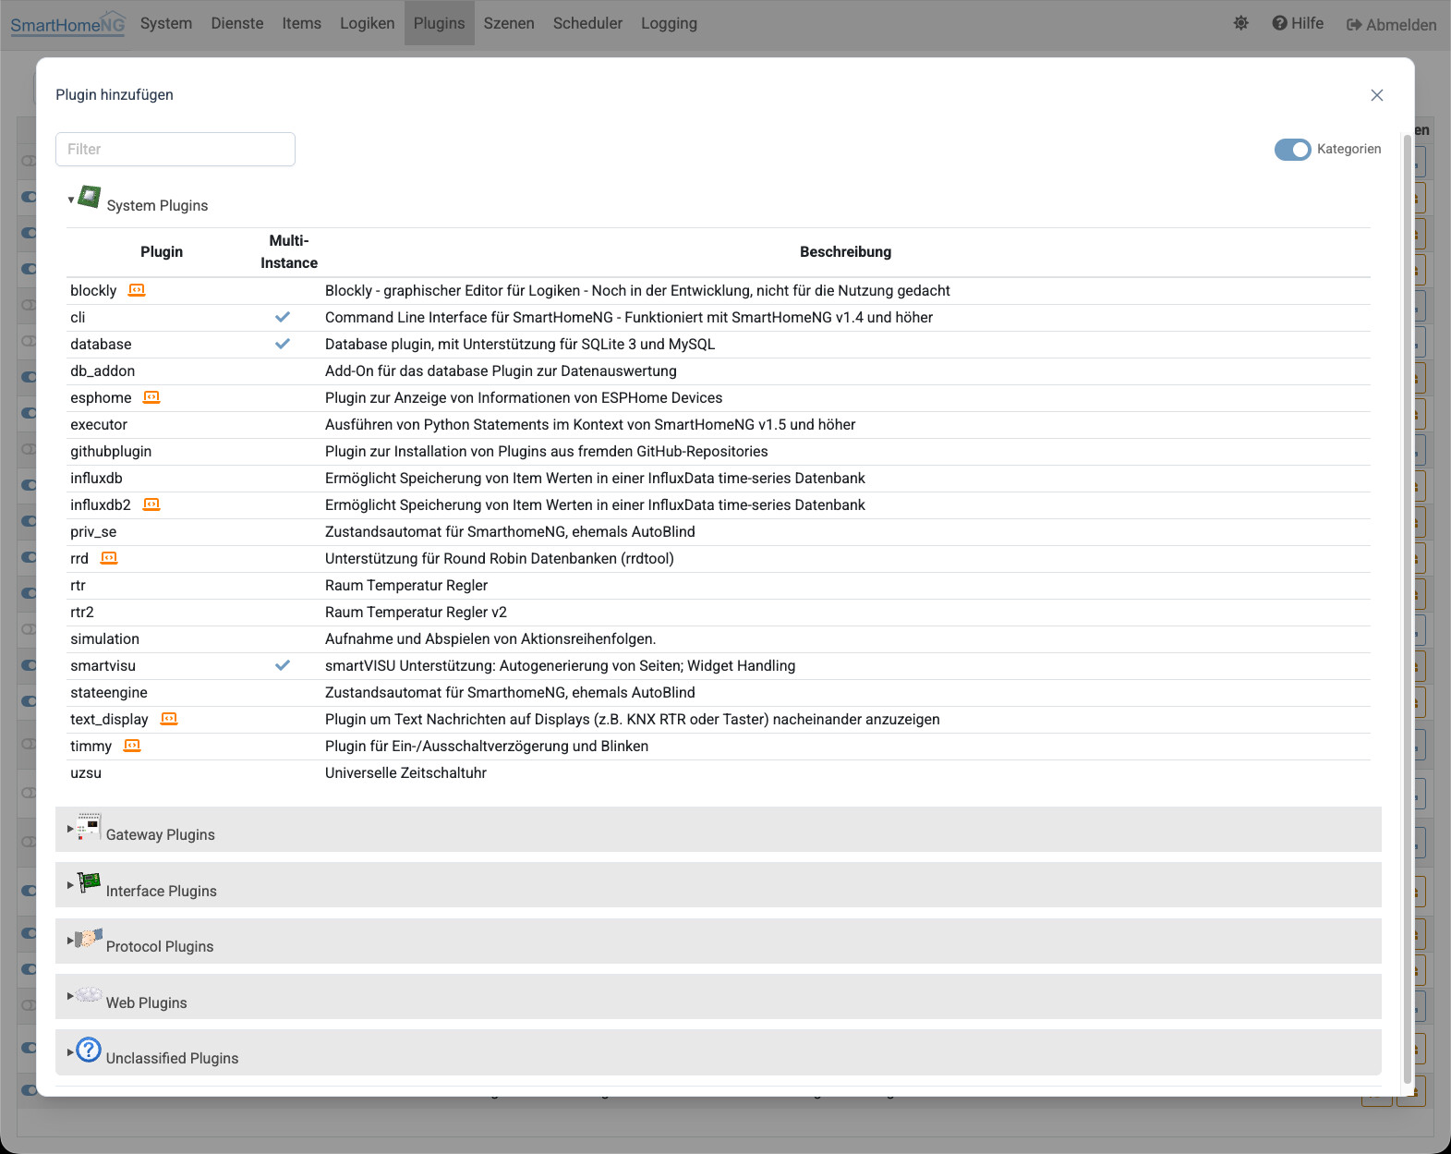Click the Multi-Instance column header
The width and height of the screenshot is (1451, 1154).
[289, 251]
